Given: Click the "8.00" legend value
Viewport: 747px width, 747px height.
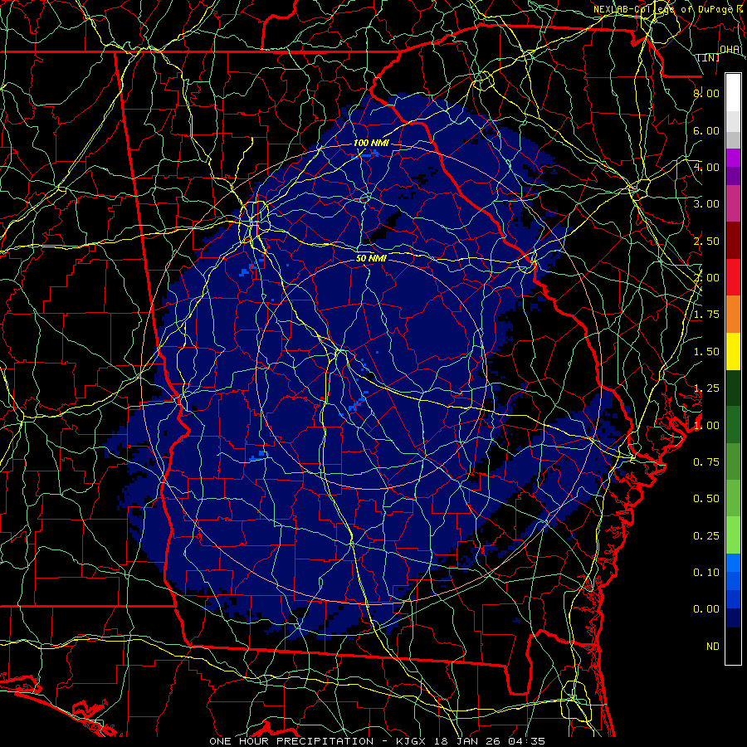Looking at the screenshot, I should [706, 93].
